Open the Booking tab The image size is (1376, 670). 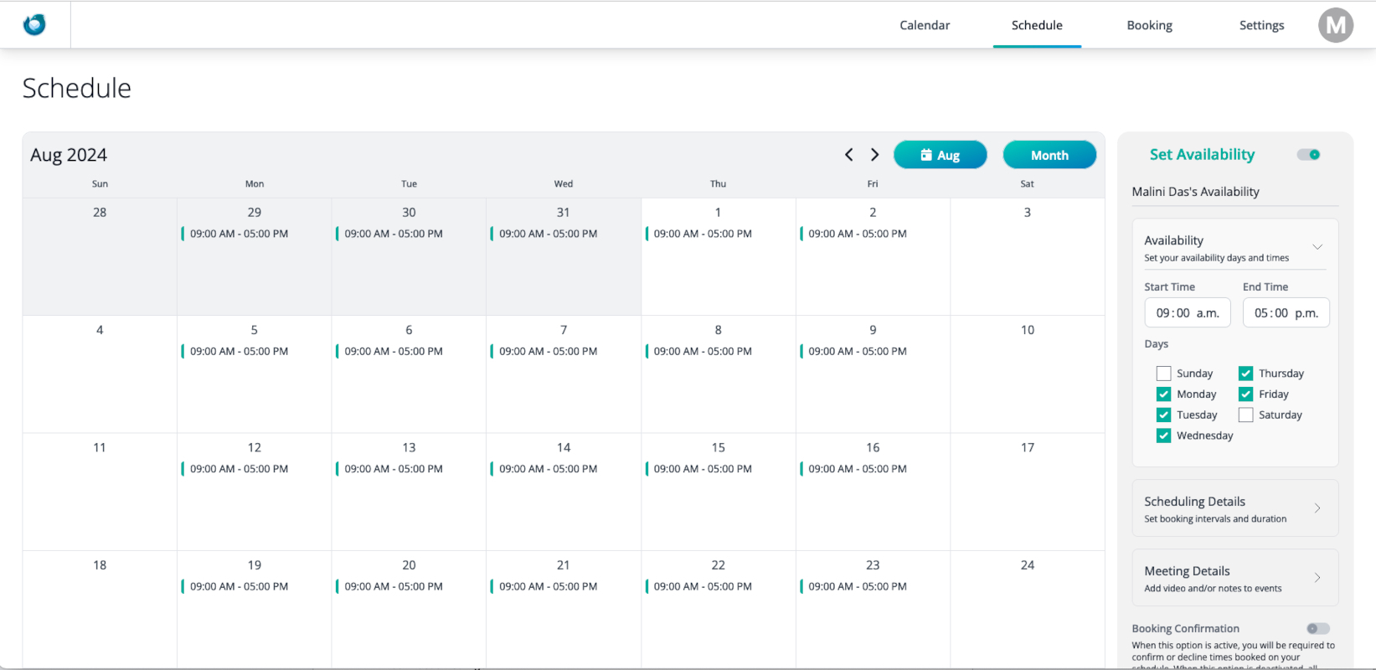[1149, 25]
